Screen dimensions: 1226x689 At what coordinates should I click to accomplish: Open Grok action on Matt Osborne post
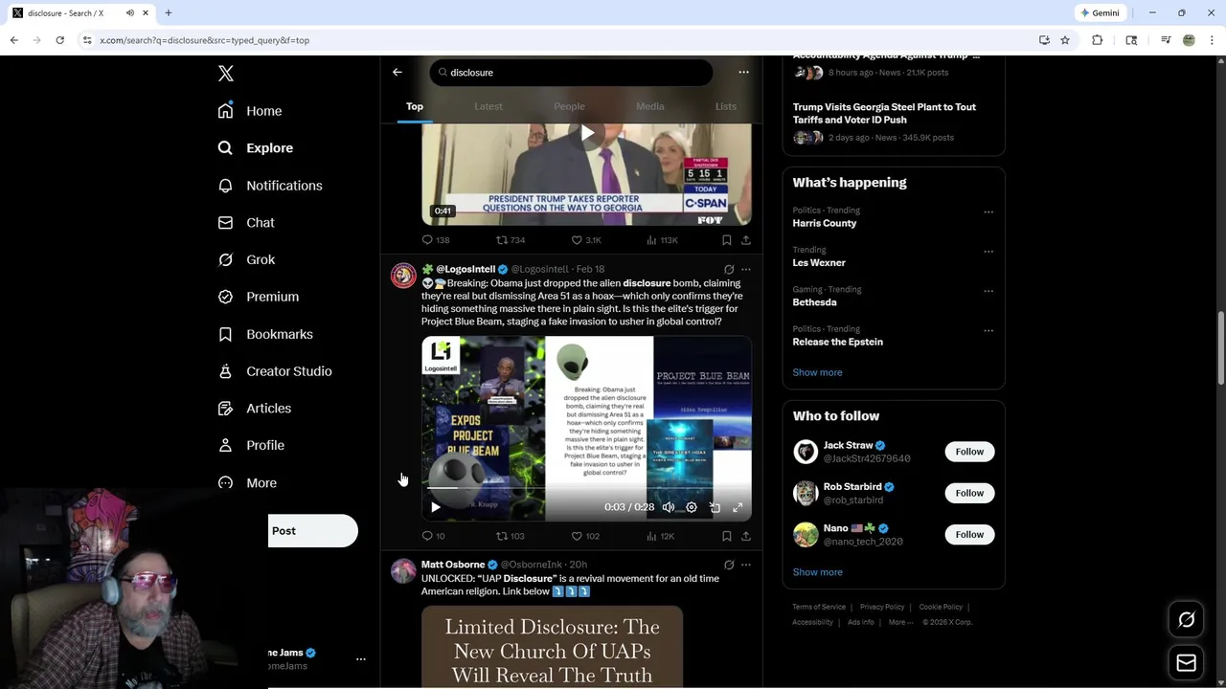(729, 565)
